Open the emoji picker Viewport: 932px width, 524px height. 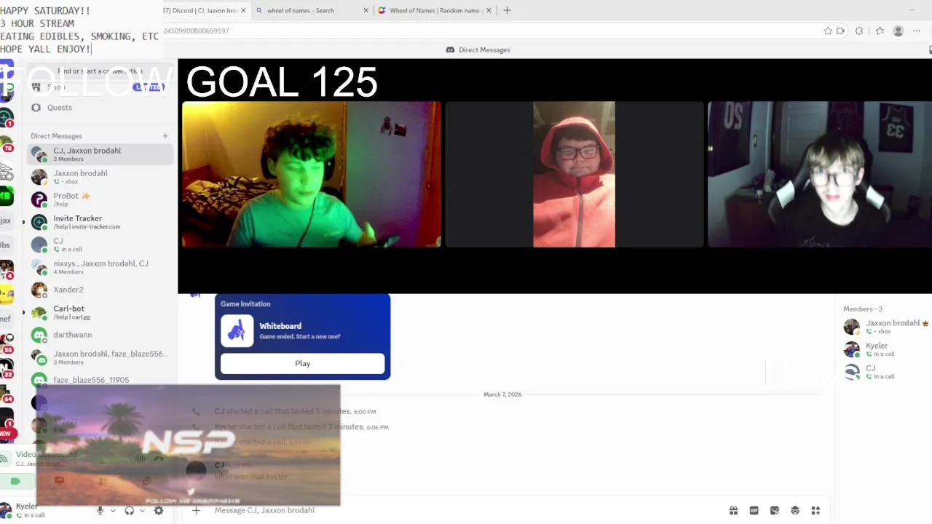pyautogui.click(x=795, y=510)
